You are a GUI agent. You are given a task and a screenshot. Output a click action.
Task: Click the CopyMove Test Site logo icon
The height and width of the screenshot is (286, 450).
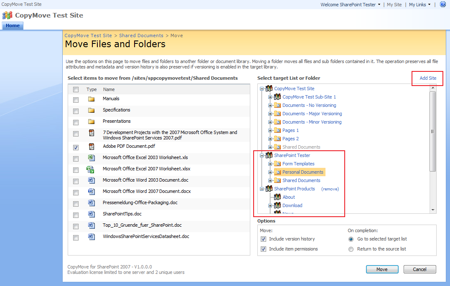click(x=7, y=15)
